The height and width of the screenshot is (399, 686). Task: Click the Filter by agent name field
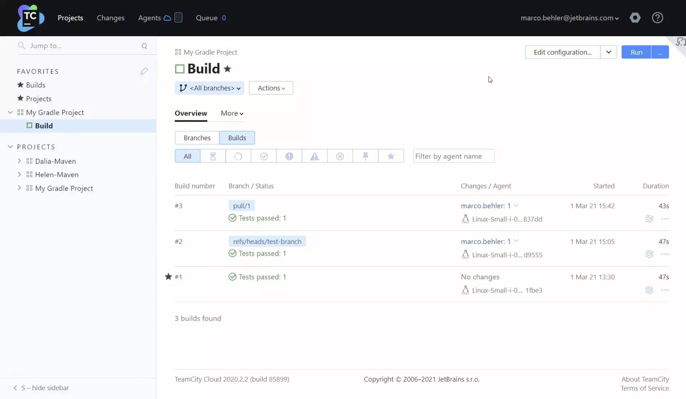pos(453,156)
